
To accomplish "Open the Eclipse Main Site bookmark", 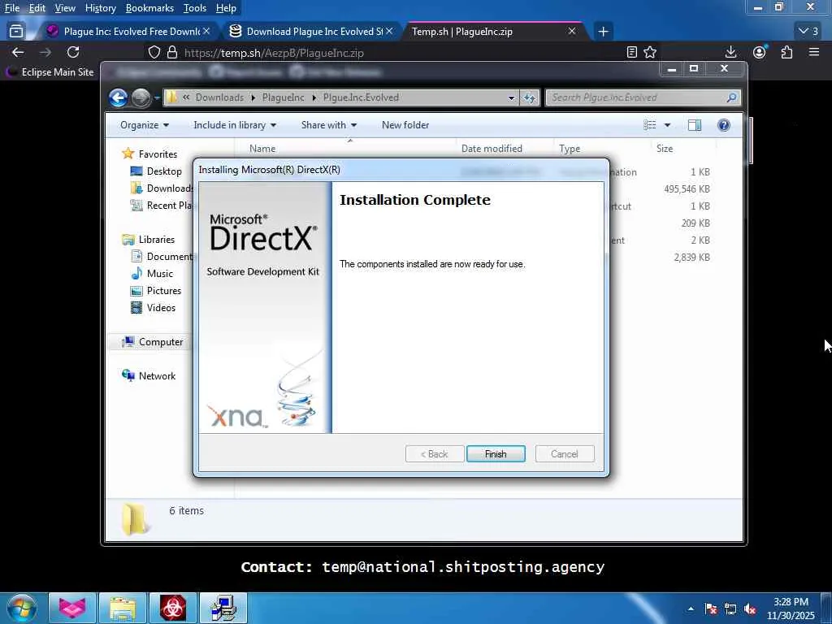I will (50, 71).
